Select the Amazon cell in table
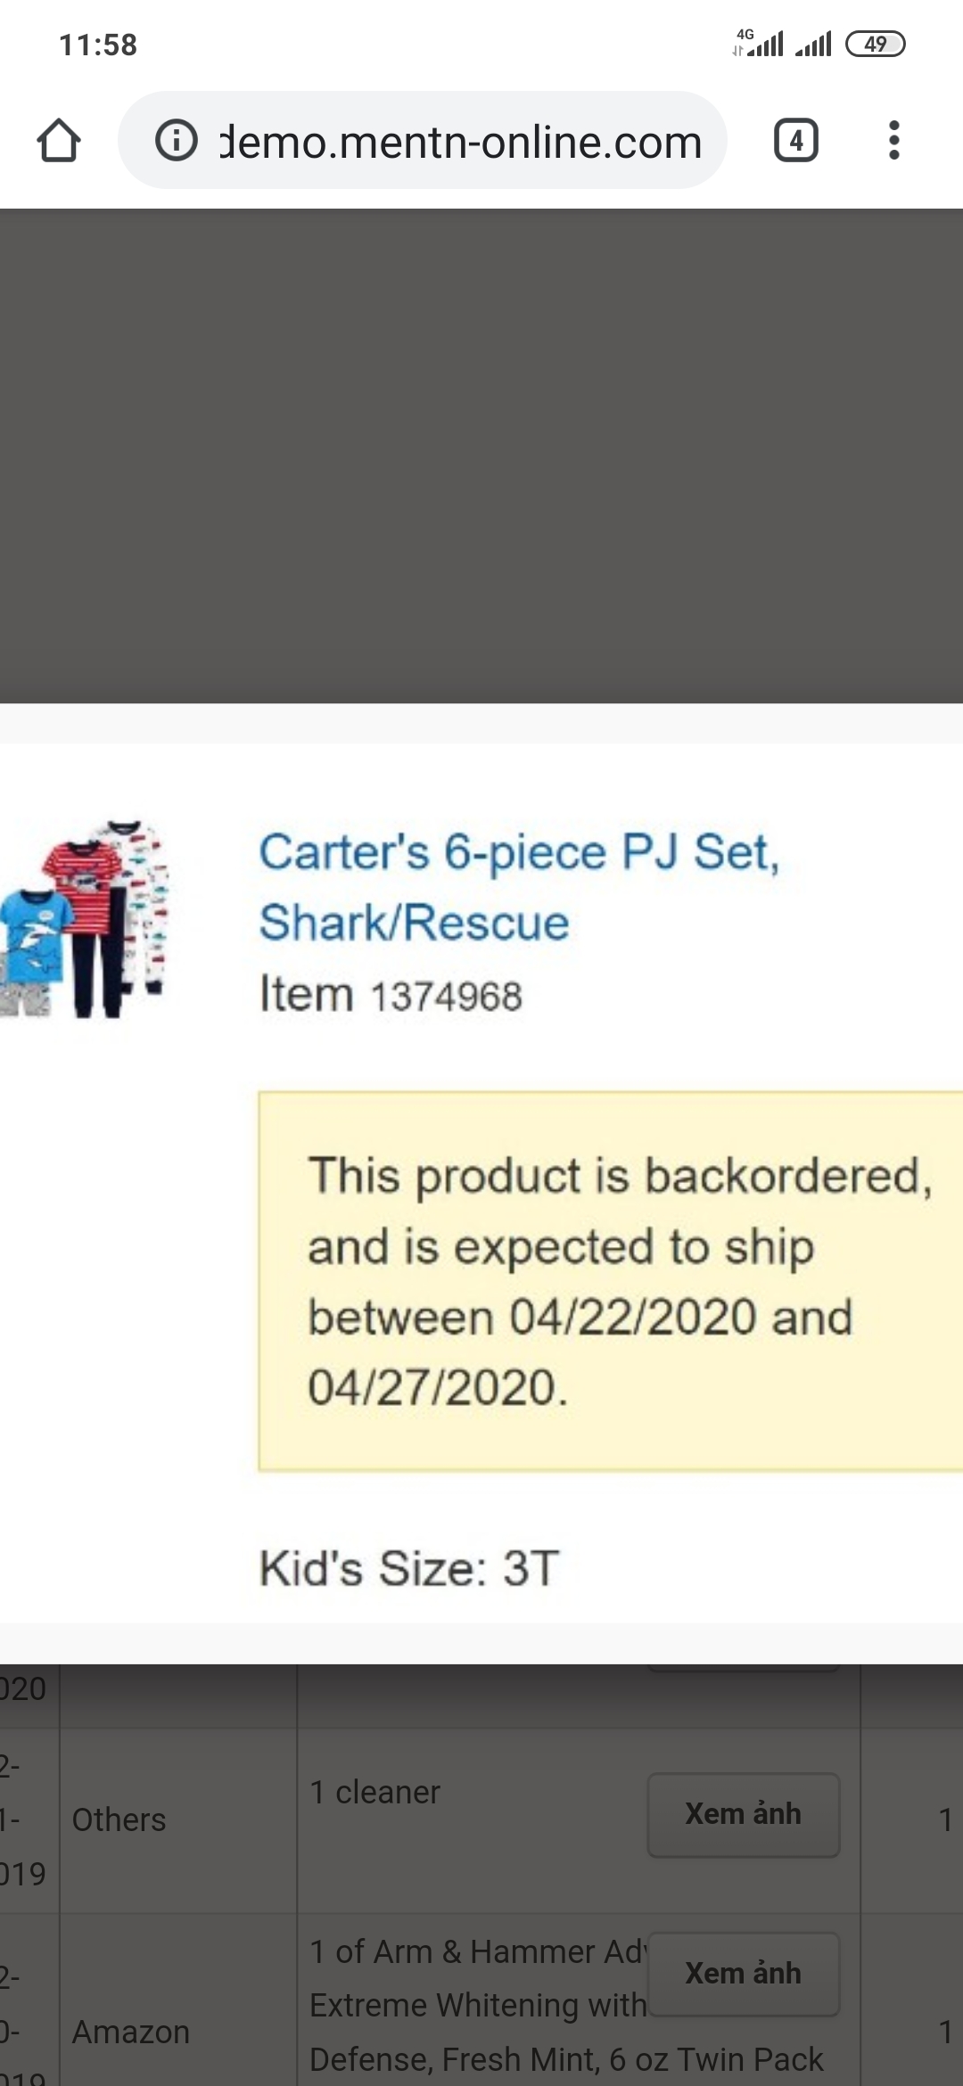The width and height of the screenshot is (963, 2086). (x=131, y=2032)
